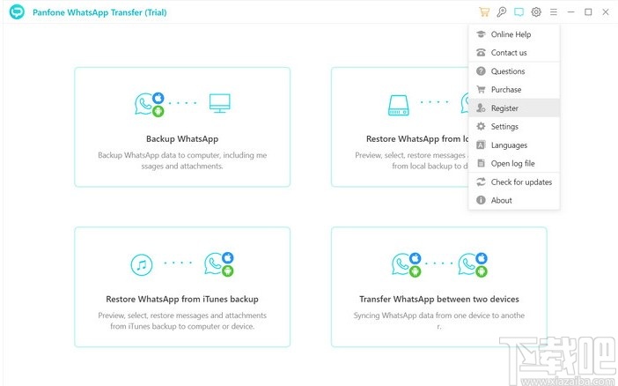This screenshot has width=618, height=386.
Task: Open Transfer WhatsApp between two devices card
Action: 439,287
